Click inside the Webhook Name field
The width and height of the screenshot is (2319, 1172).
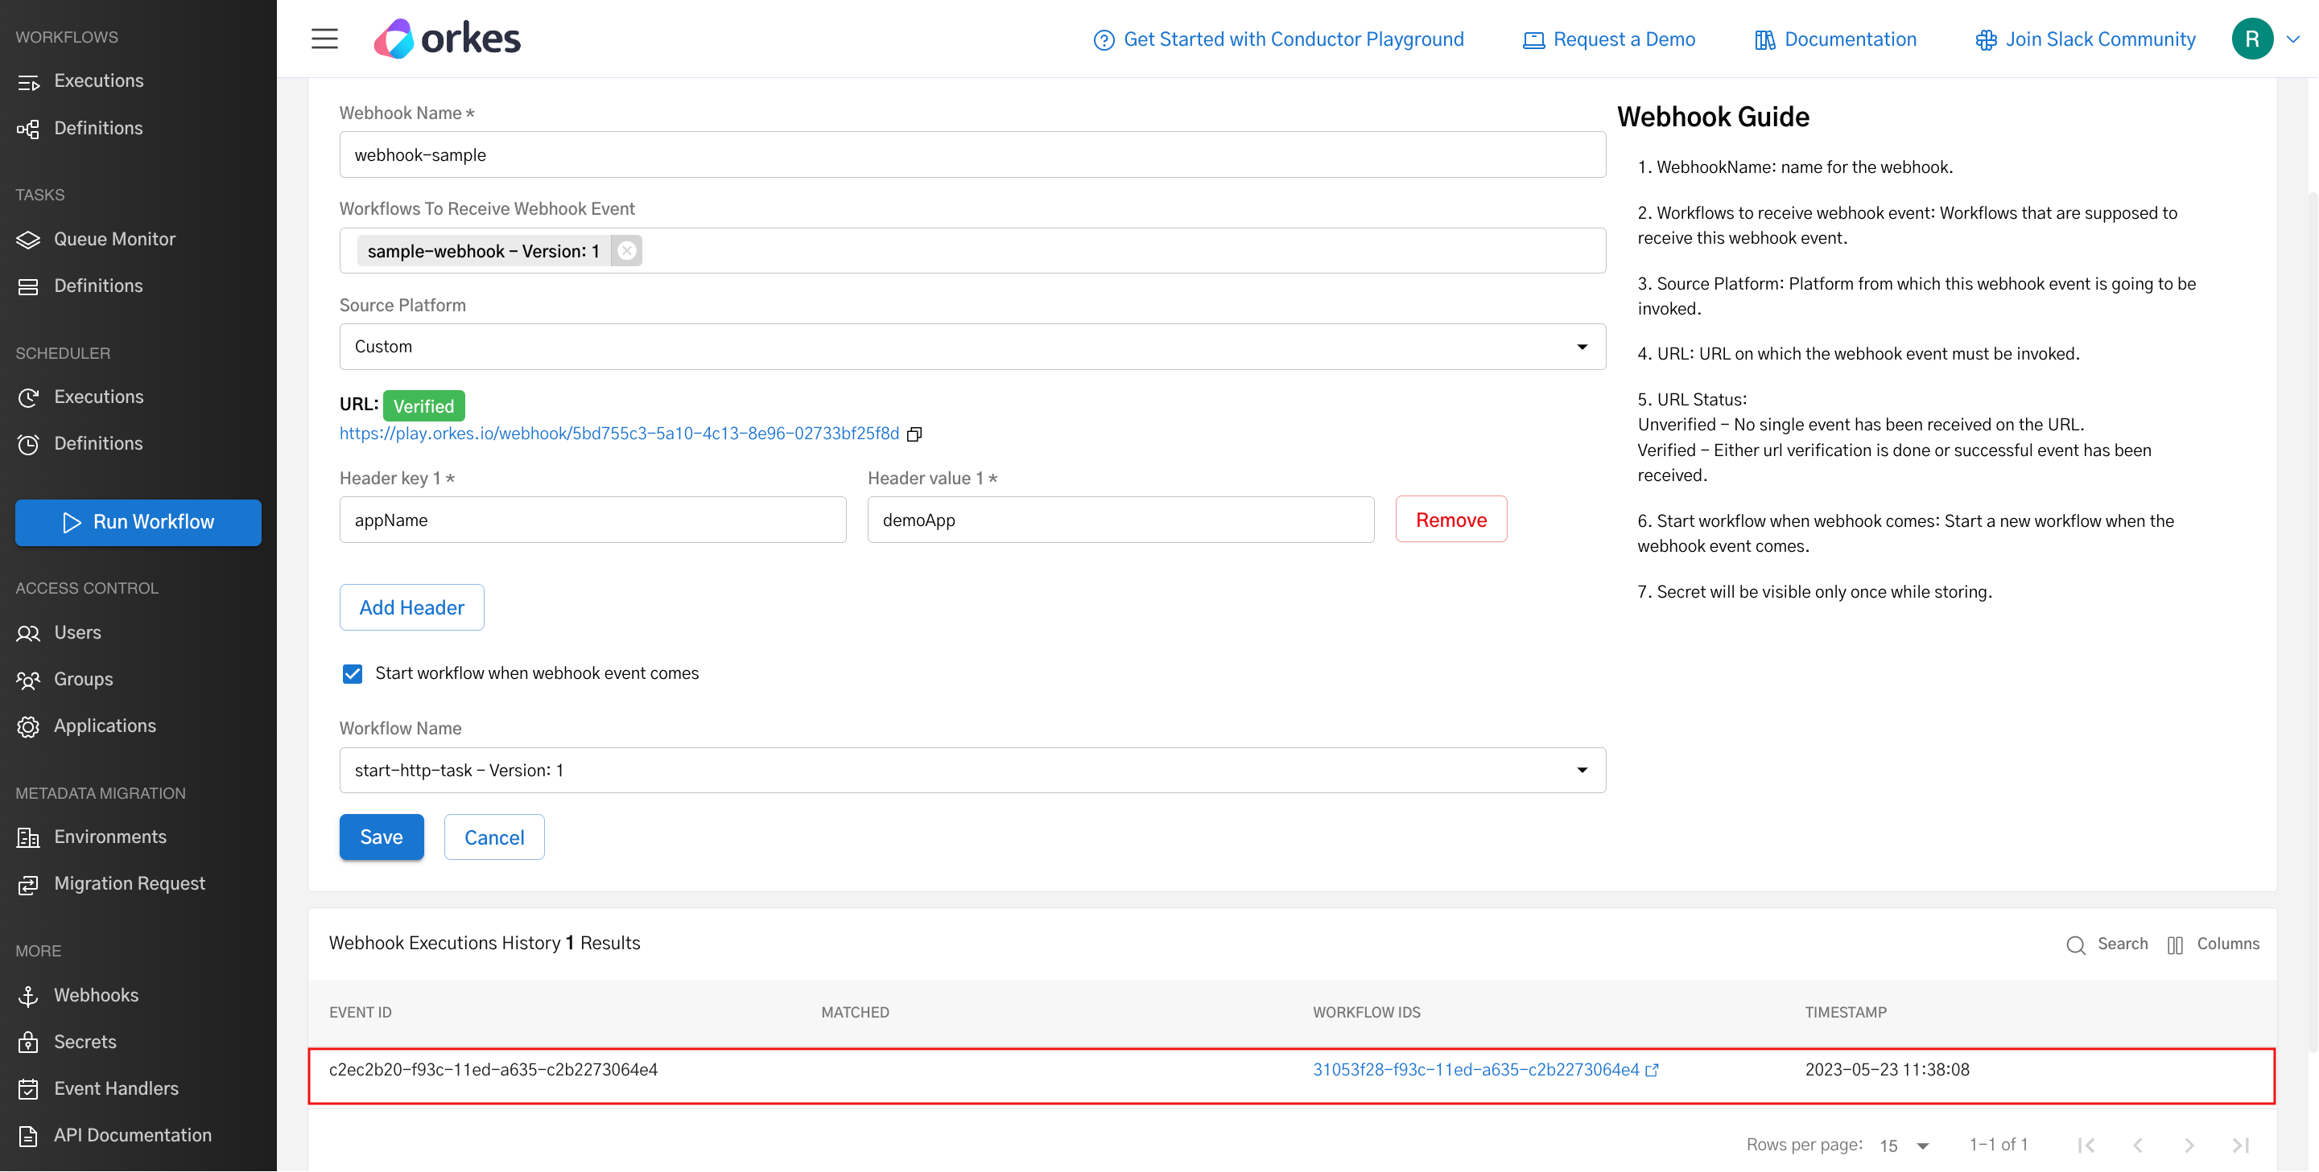[972, 154]
